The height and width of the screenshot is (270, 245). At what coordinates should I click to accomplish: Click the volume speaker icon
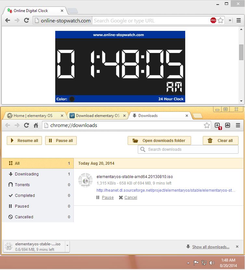pyautogui.click(x=212, y=263)
